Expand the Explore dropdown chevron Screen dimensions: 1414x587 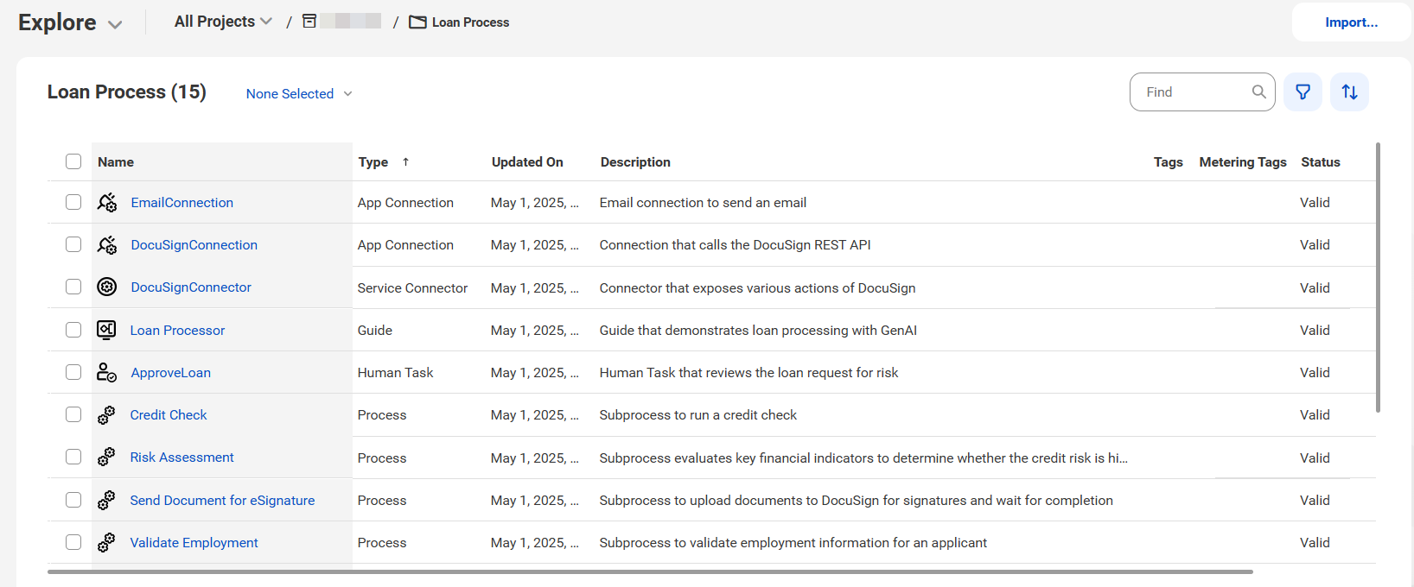pyautogui.click(x=115, y=25)
